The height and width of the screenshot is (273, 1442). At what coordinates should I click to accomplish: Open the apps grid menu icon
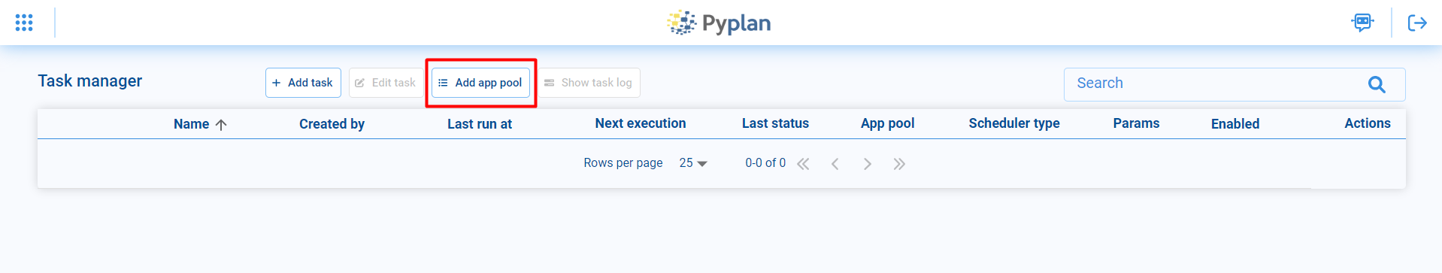[x=24, y=23]
